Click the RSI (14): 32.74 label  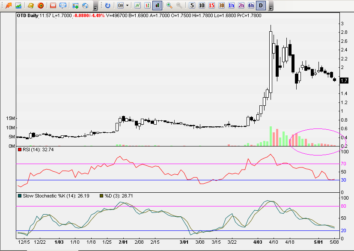point(38,149)
